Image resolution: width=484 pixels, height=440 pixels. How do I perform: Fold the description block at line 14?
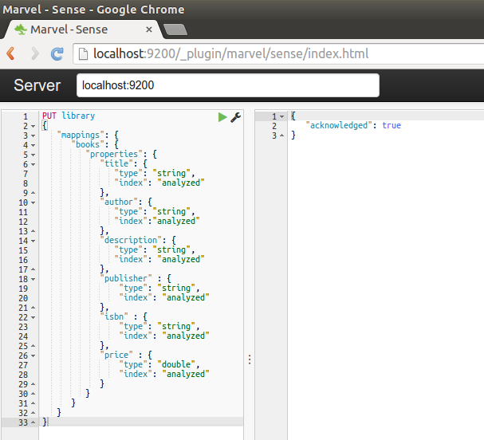(33, 241)
